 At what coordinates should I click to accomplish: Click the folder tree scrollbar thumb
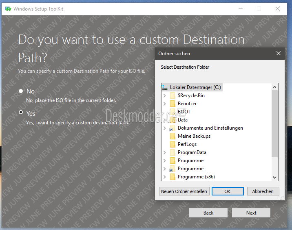[274, 124]
